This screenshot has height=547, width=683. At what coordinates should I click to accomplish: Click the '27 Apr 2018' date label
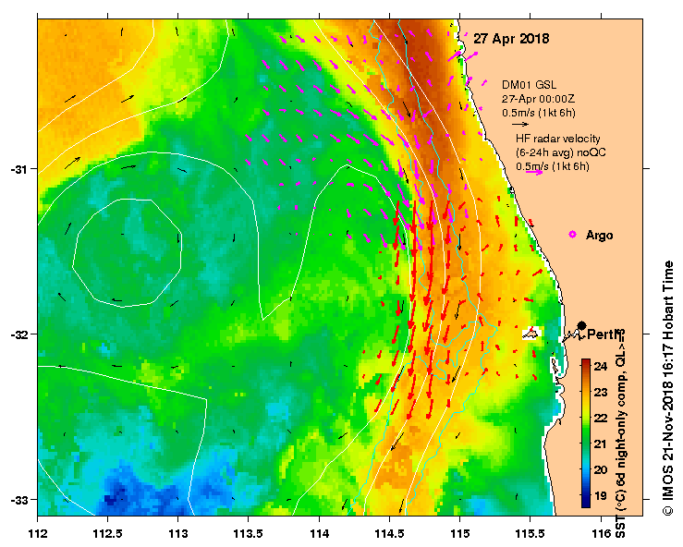coord(511,38)
